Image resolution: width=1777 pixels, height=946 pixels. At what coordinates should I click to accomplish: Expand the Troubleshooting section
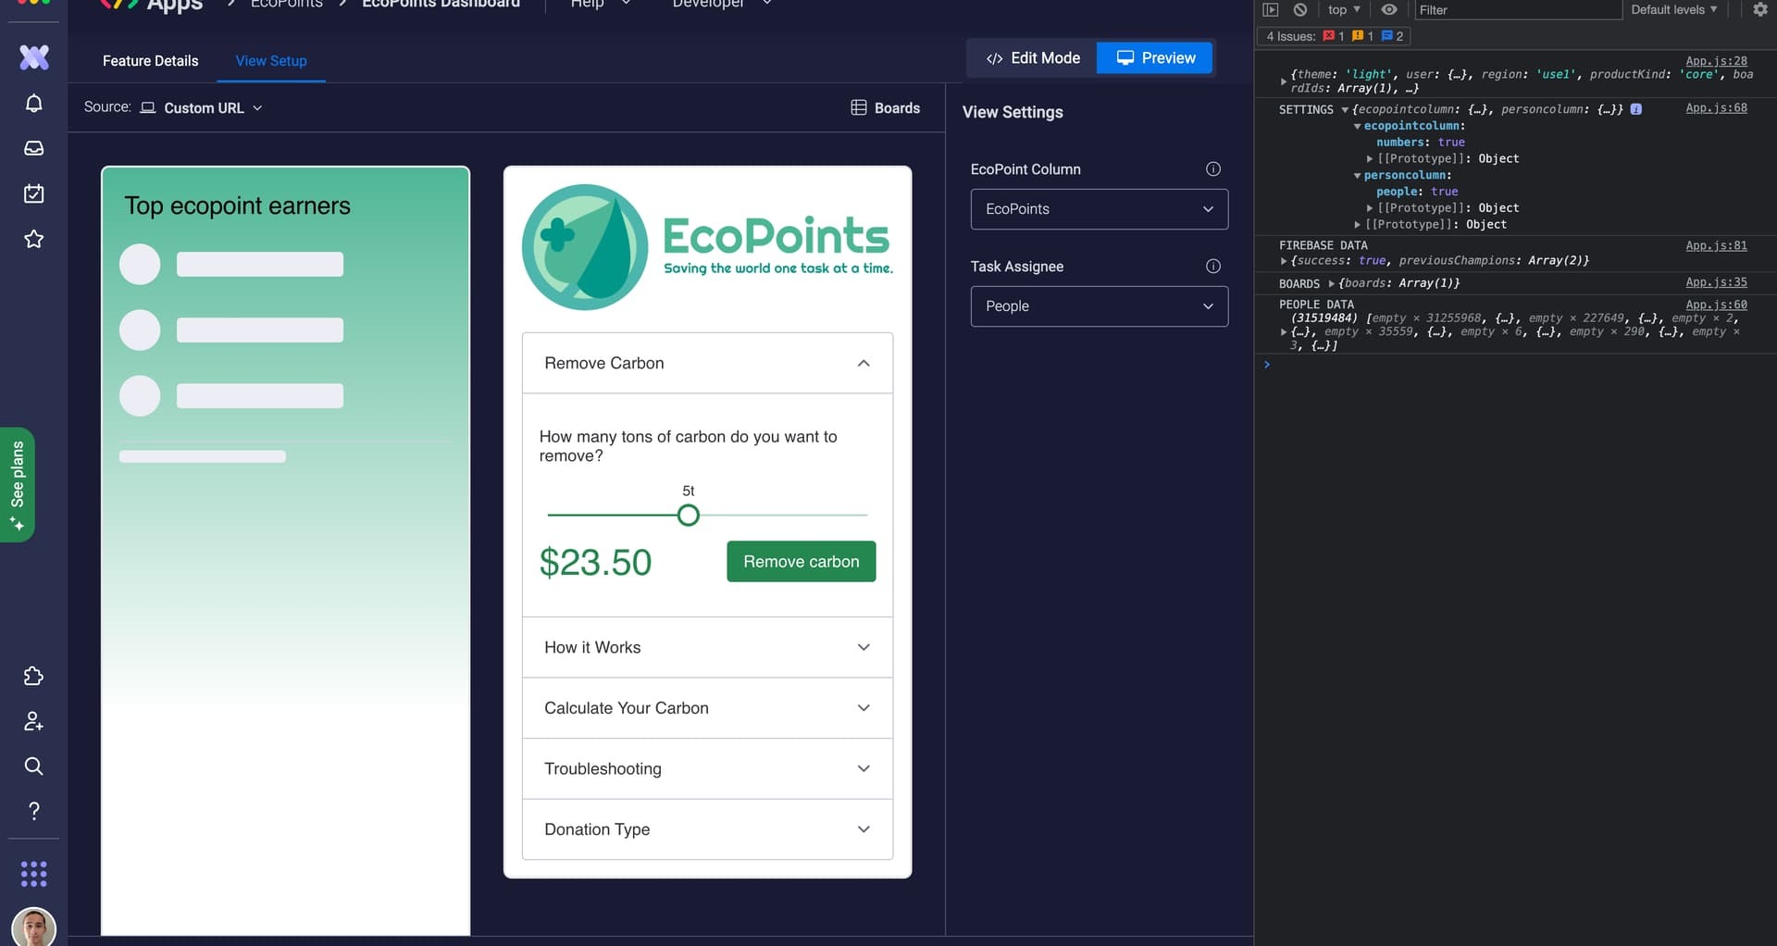708,768
